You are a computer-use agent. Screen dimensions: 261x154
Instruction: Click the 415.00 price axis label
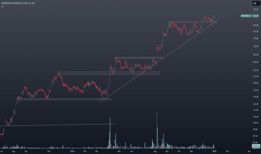[x=255, y=31]
